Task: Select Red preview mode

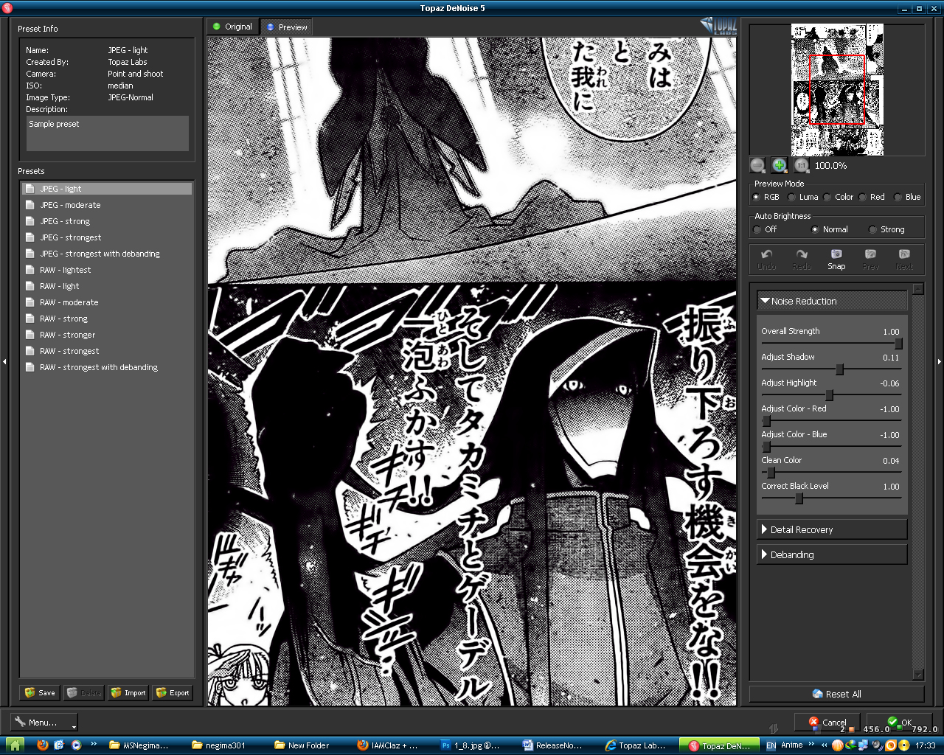Action: [x=862, y=197]
